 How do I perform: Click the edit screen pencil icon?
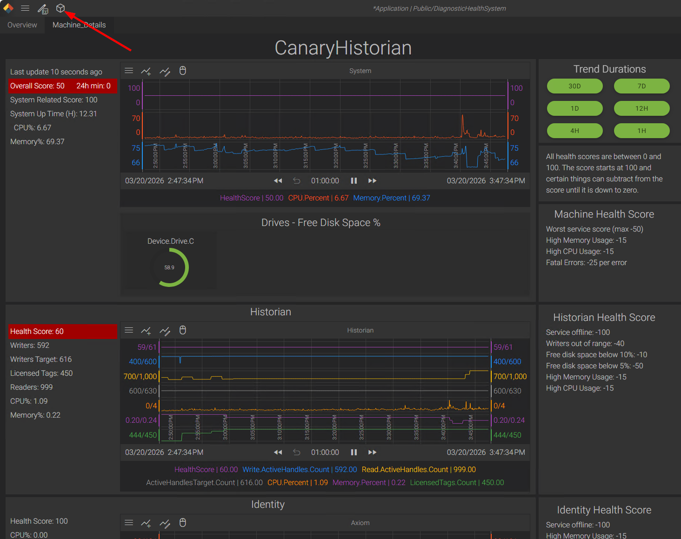pyautogui.click(x=43, y=9)
